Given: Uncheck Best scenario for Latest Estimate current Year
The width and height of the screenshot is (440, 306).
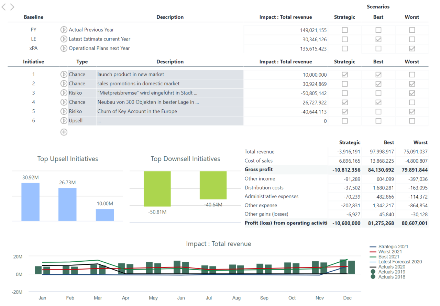Looking at the screenshot, I should tap(378, 40).
